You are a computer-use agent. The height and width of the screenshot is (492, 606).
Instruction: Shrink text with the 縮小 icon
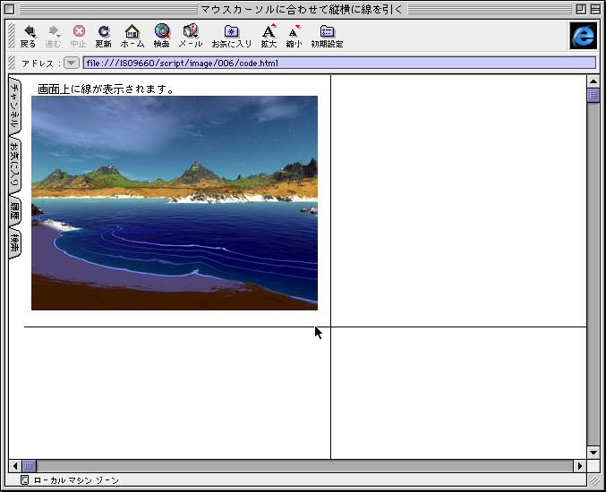(x=294, y=37)
